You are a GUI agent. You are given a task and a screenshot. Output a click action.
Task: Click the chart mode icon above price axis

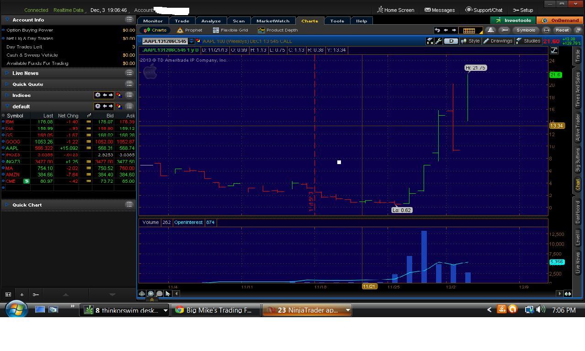(554, 50)
